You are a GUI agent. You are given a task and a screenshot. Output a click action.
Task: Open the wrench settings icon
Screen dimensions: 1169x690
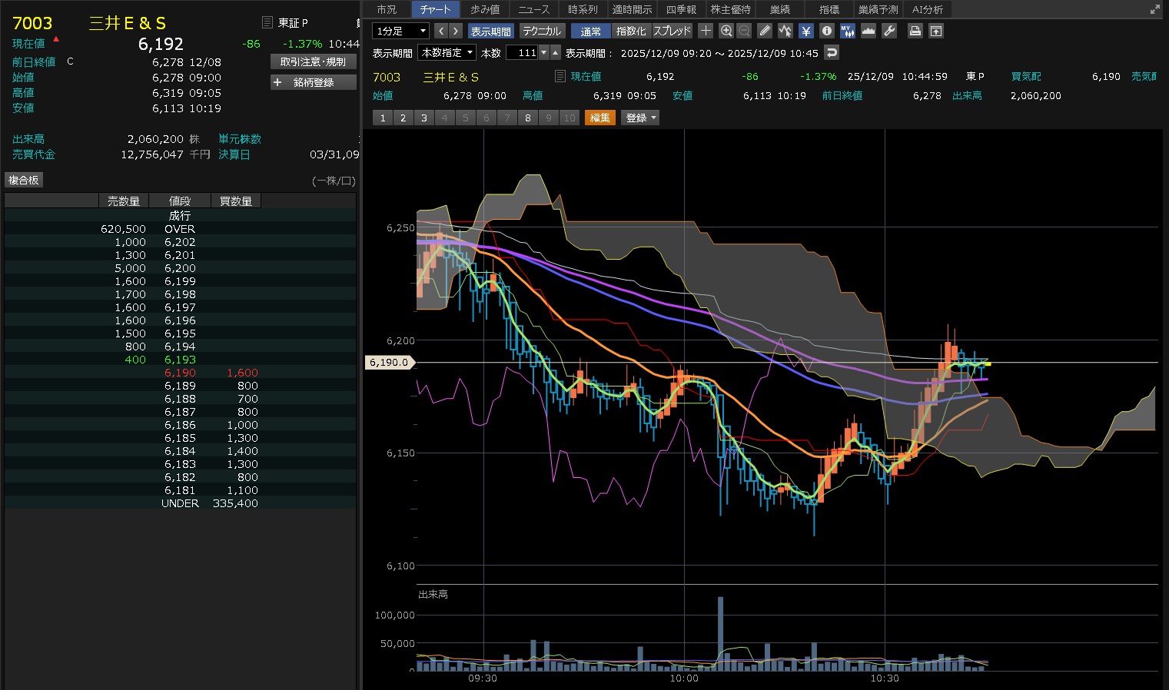(889, 31)
